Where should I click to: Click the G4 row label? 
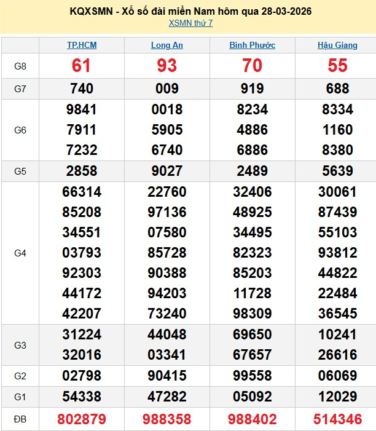point(20,253)
